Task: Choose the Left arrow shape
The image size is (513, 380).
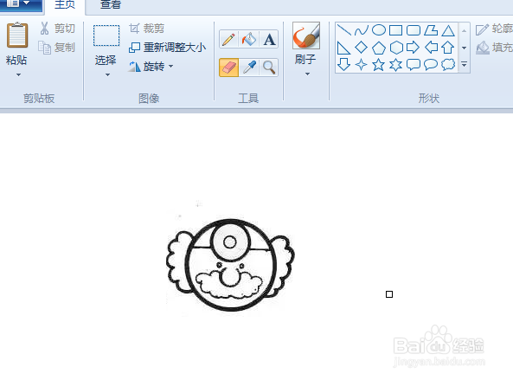Action: click(431, 48)
